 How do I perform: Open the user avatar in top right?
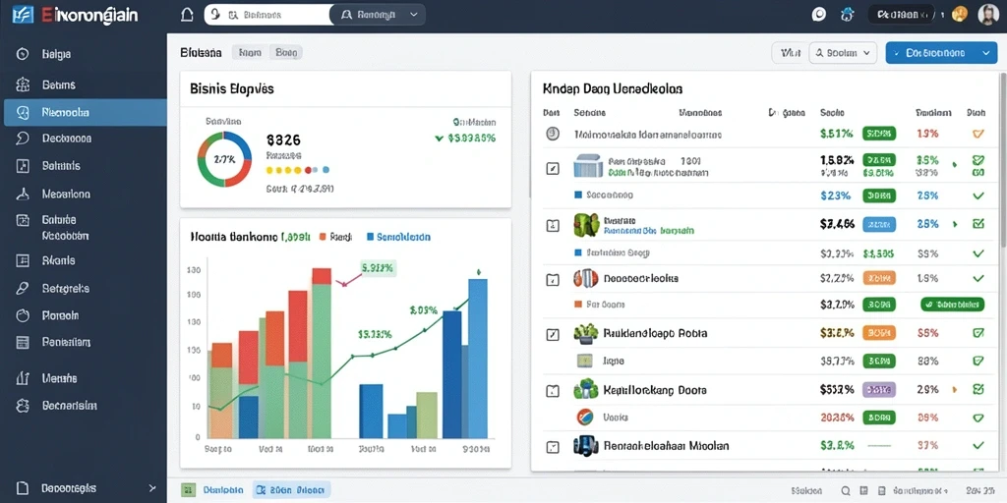click(x=987, y=14)
